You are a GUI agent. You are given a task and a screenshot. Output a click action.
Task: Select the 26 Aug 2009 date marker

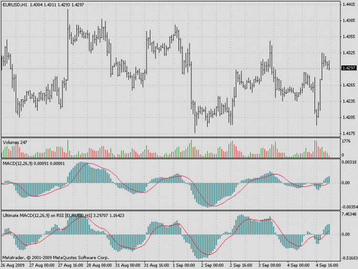pyautogui.click(x=13, y=265)
